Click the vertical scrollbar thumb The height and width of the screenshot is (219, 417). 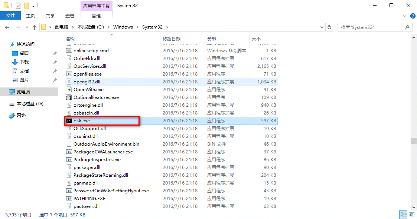pos(414,141)
